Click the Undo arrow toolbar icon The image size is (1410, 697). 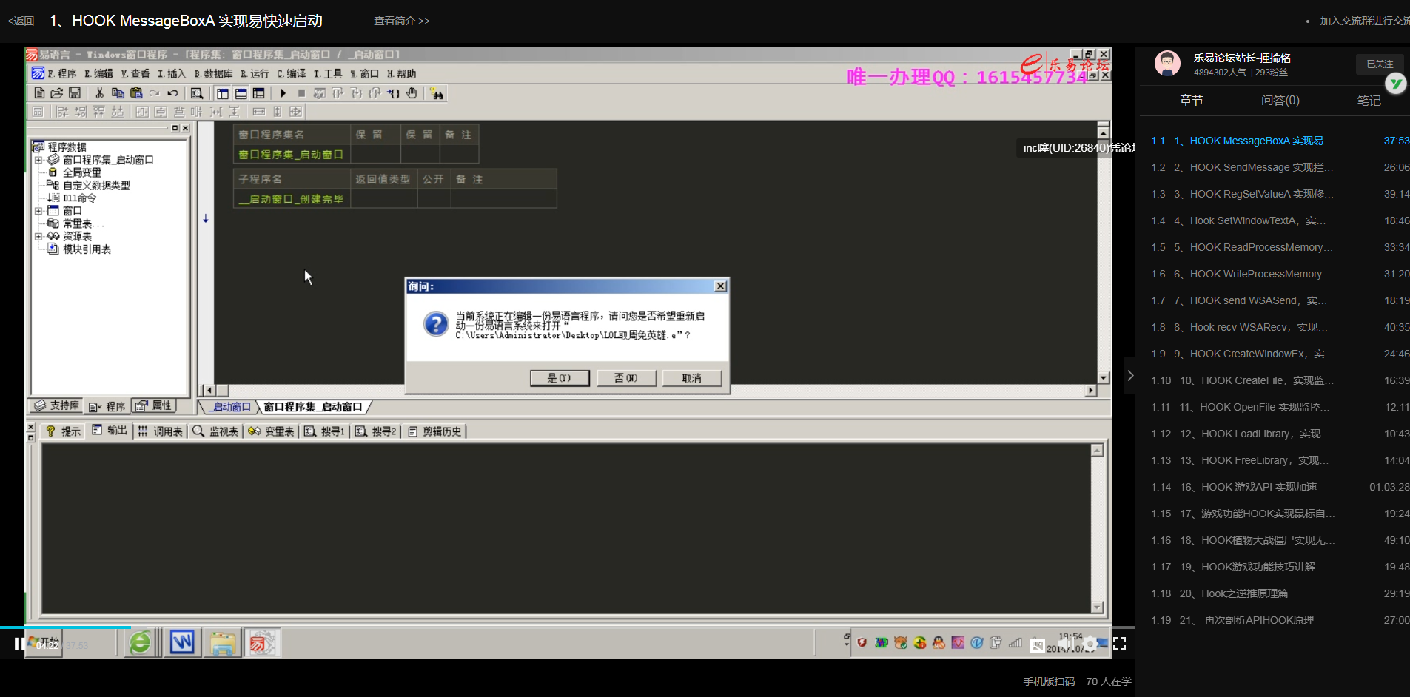[172, 93]
